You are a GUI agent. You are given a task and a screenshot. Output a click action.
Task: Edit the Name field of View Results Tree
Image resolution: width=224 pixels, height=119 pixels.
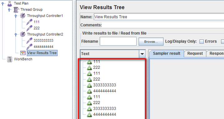(x=159, y=17)
